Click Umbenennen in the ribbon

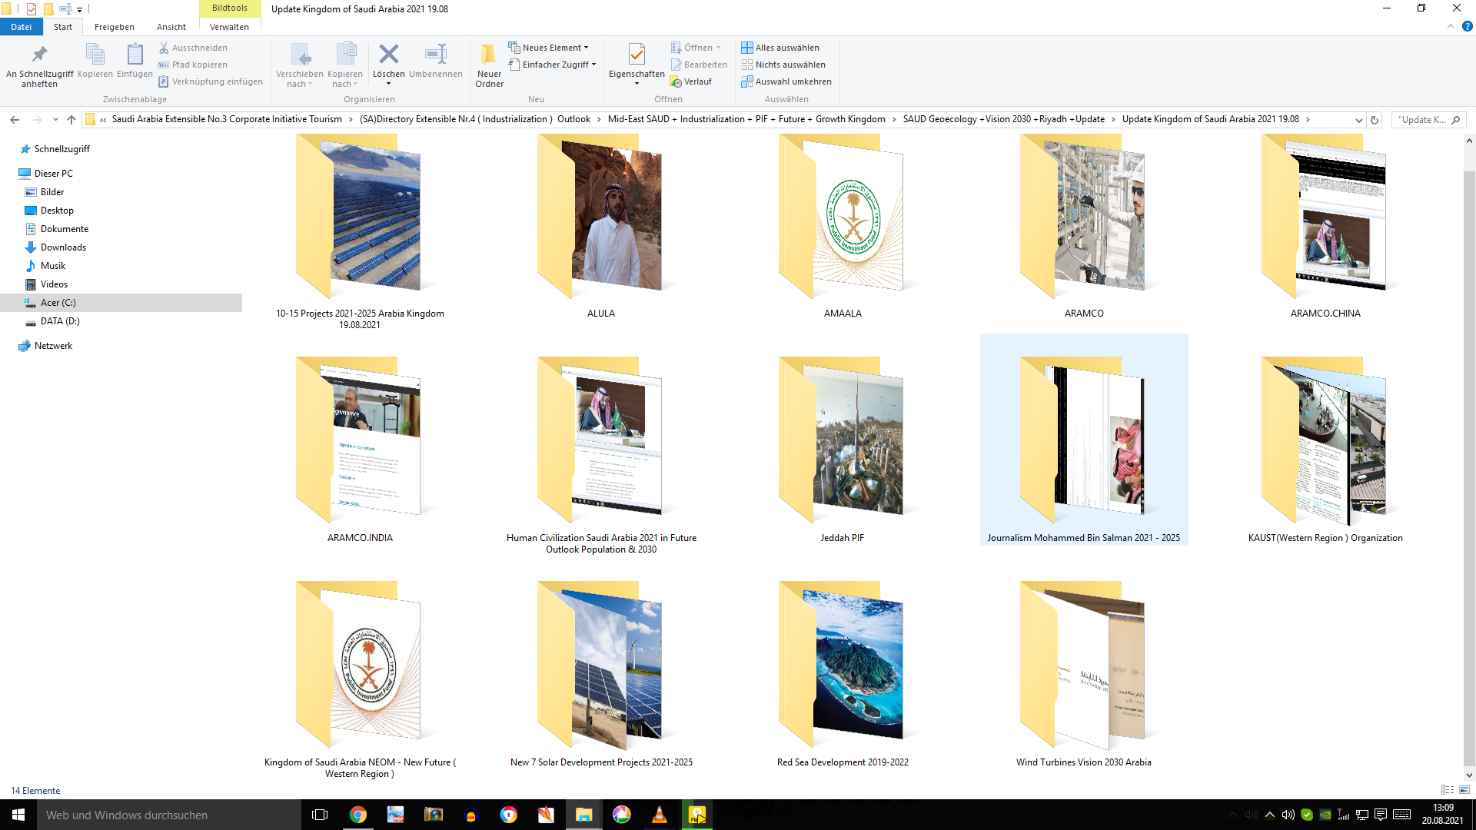coord(436,61)
